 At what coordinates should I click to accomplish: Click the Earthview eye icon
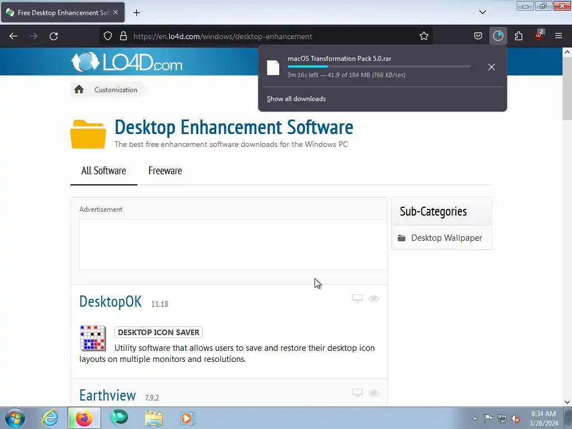[374, 393]
